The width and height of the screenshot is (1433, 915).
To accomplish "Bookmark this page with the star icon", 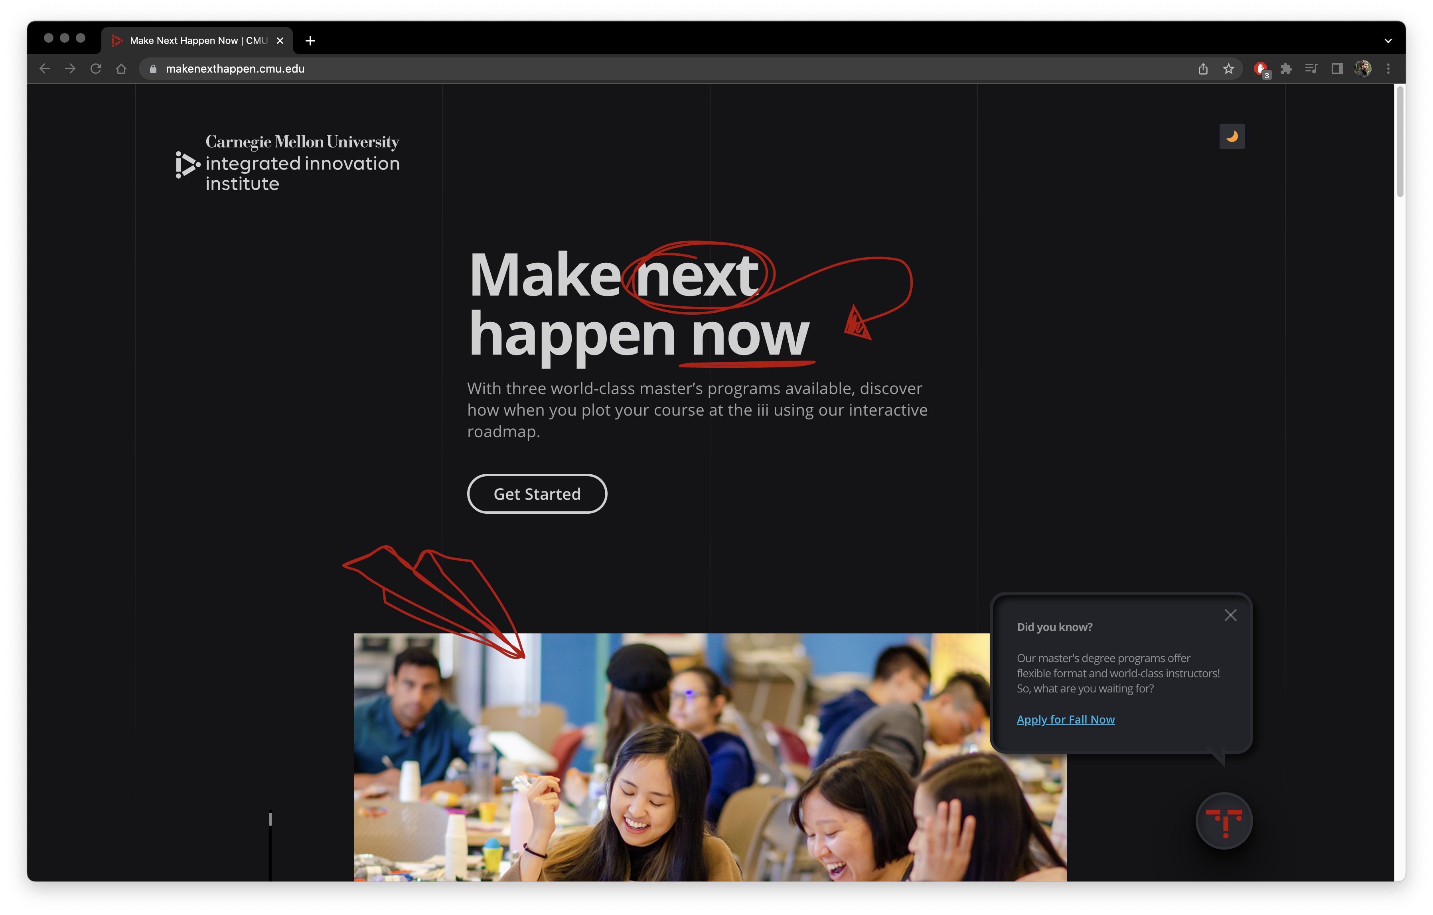I will tap(1228, 69).
